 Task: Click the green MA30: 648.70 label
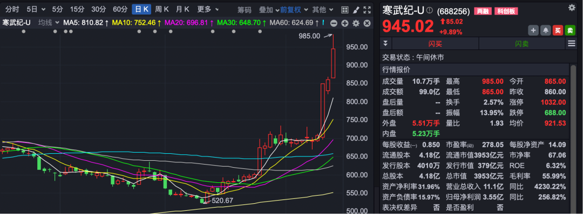242,23
